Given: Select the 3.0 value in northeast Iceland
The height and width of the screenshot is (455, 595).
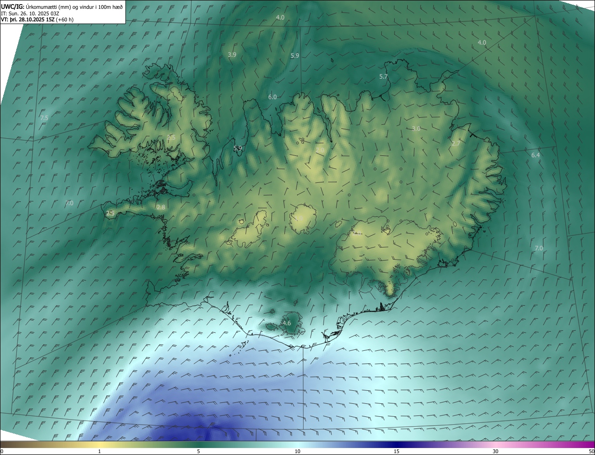Looking at the screenshot, I should click(416, 128).
